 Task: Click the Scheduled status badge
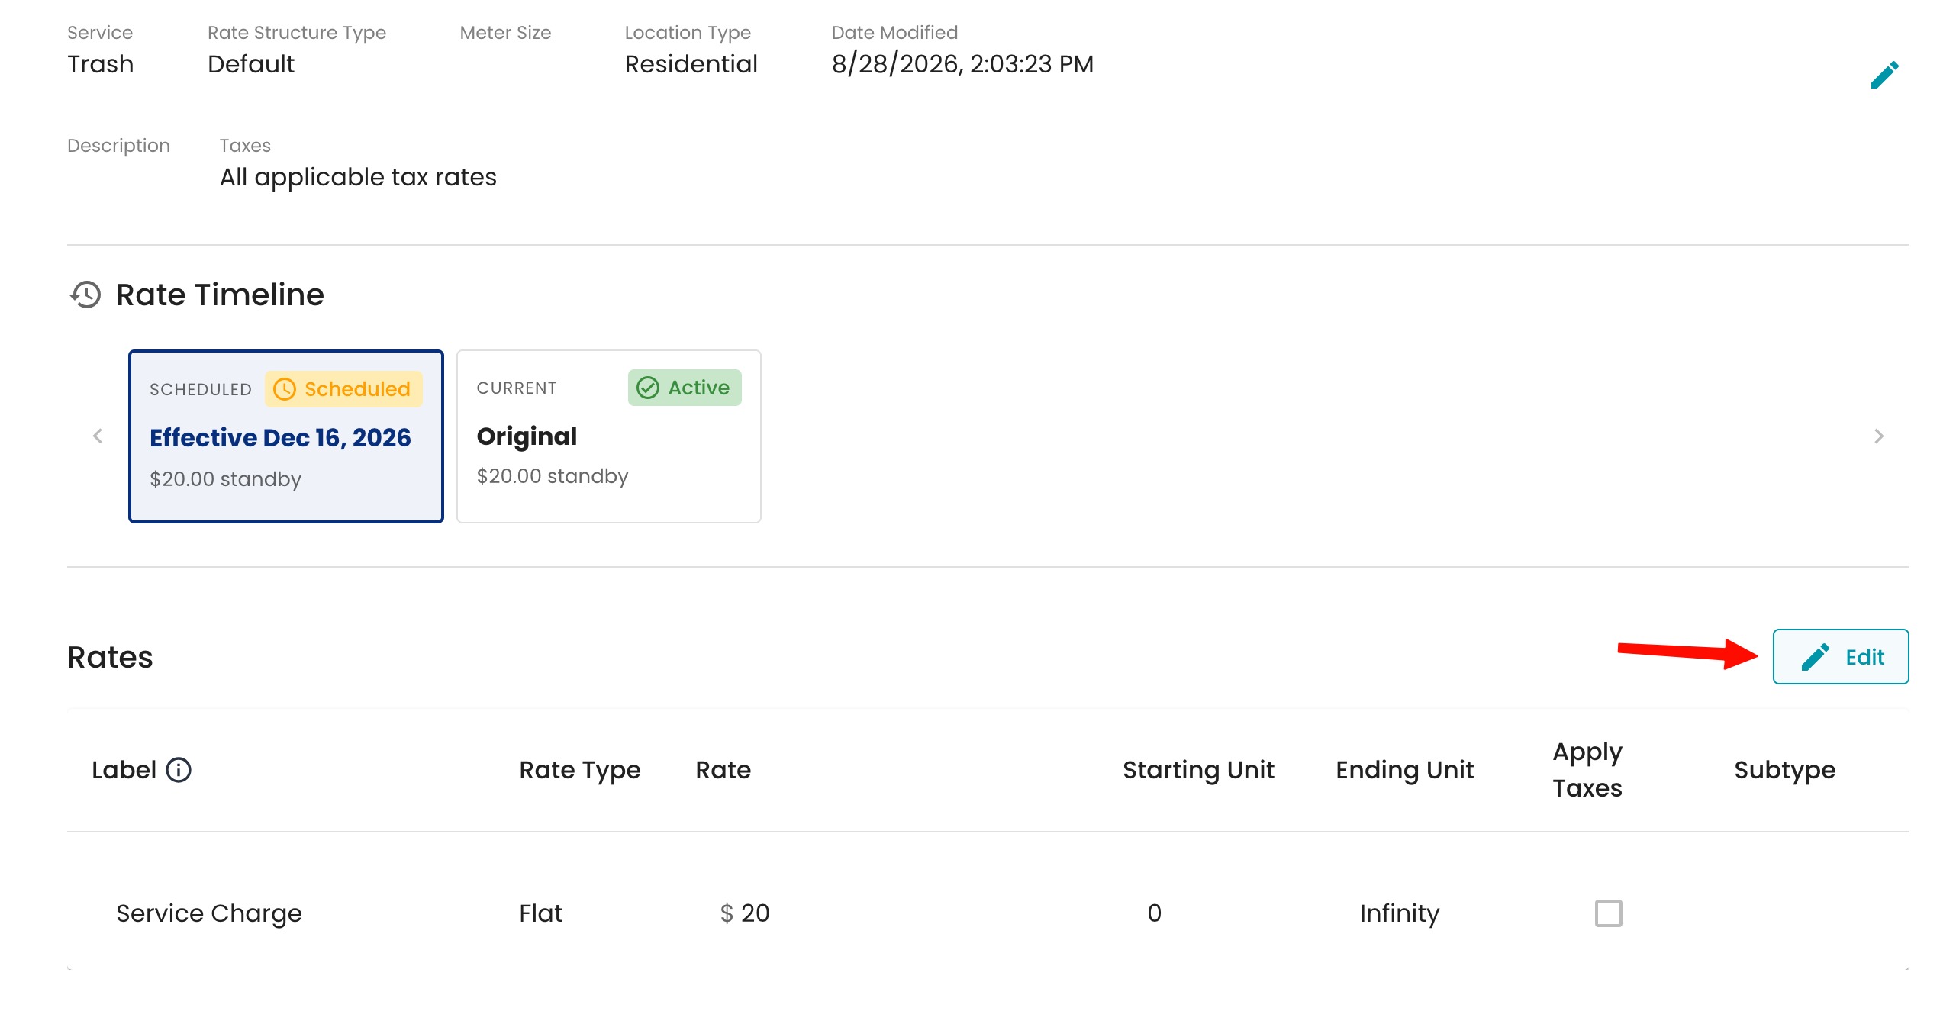pos(343,389)
